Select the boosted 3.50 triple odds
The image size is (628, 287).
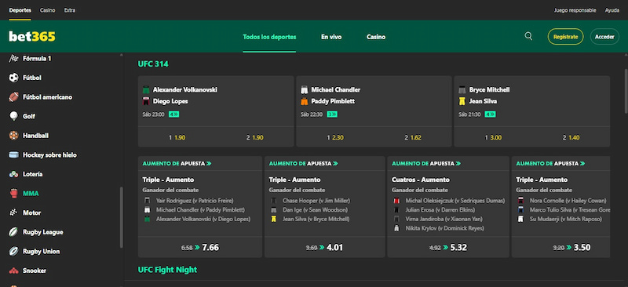(560, 247)
